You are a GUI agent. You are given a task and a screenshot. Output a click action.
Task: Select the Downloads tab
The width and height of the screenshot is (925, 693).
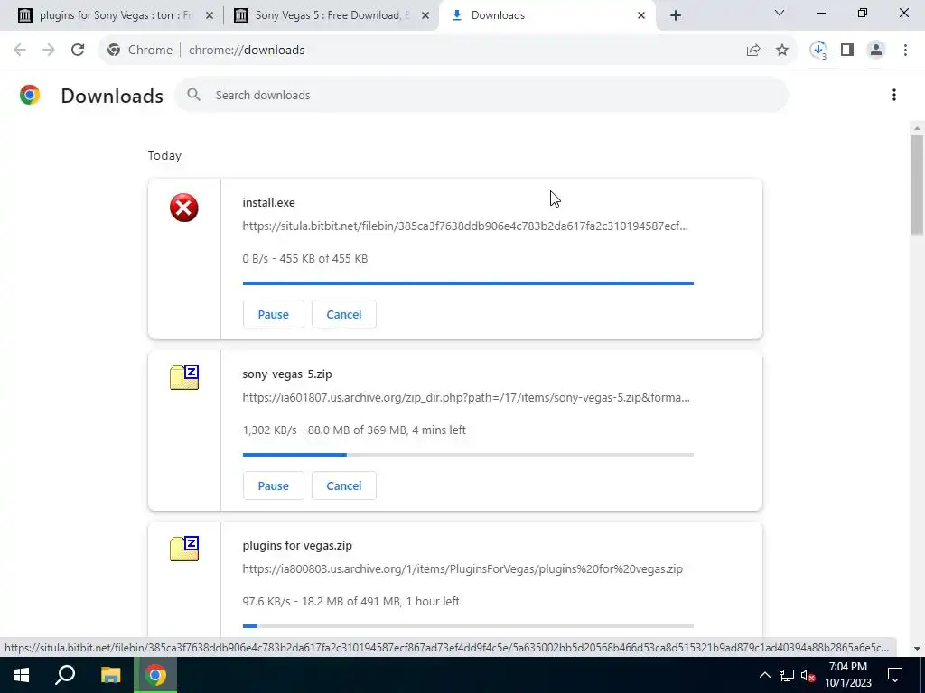pos(547,15)
